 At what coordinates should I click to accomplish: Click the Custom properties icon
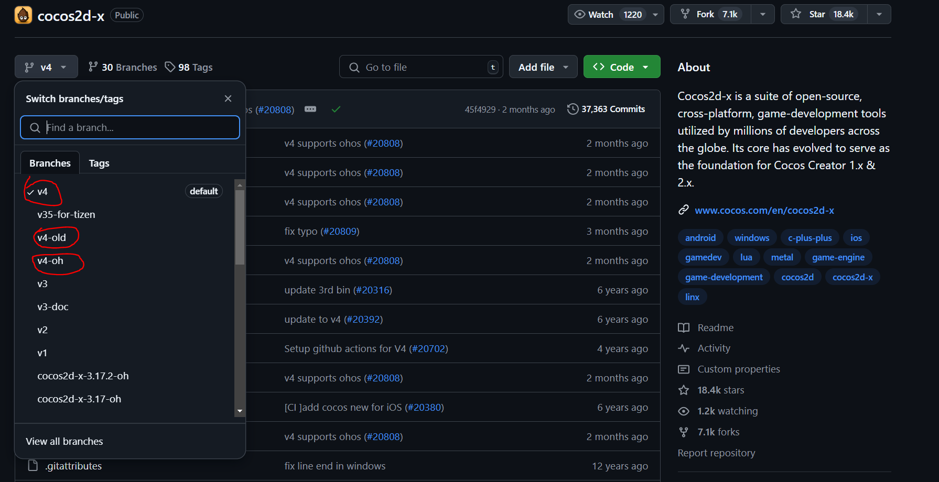[x=684, y=369]
